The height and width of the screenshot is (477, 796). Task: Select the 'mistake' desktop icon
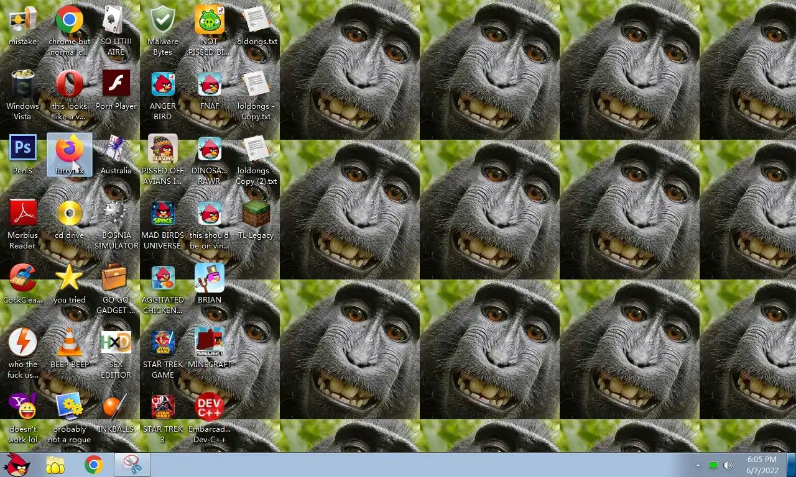(22, 26)
